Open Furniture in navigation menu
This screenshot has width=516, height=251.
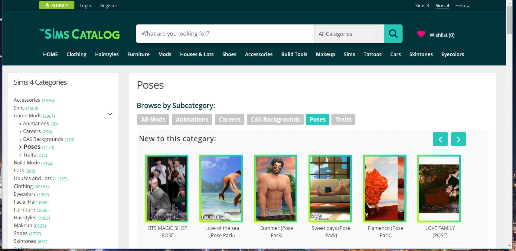(x=139, y=54)
